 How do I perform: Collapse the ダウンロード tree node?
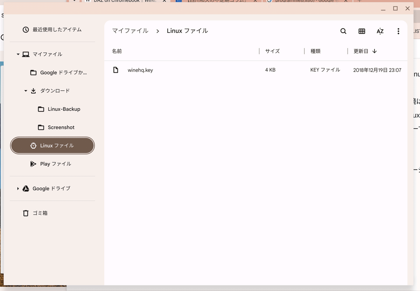tap(26, 91)
